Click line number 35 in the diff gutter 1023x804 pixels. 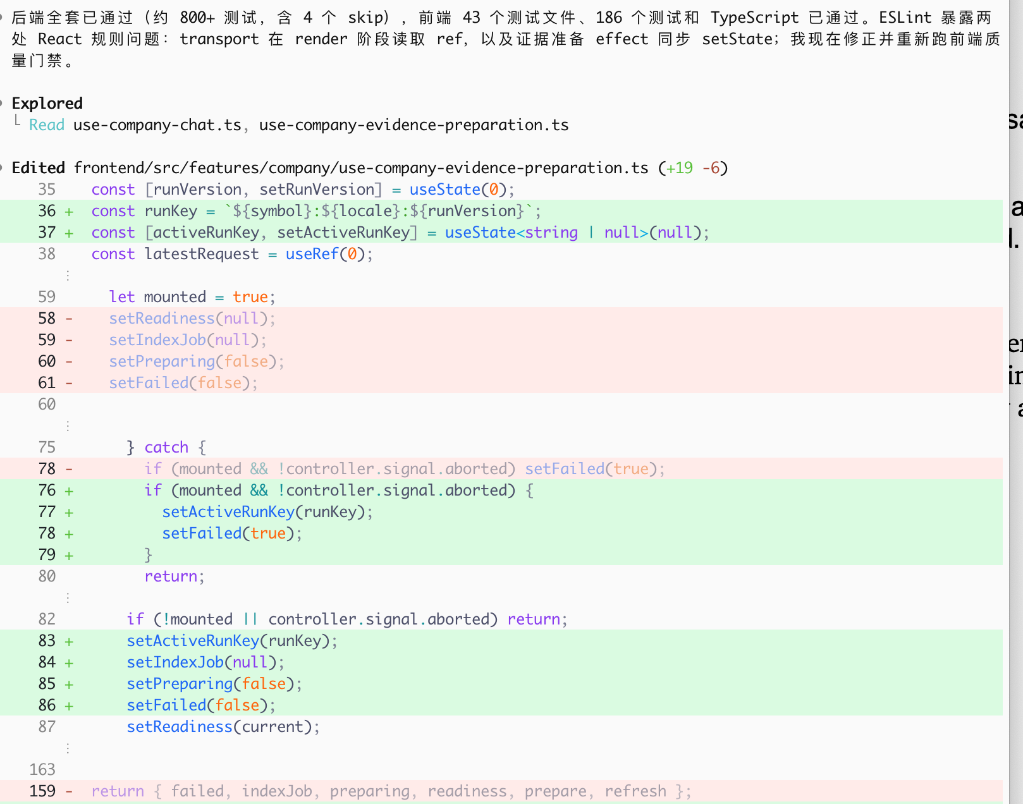pos(47,189)
